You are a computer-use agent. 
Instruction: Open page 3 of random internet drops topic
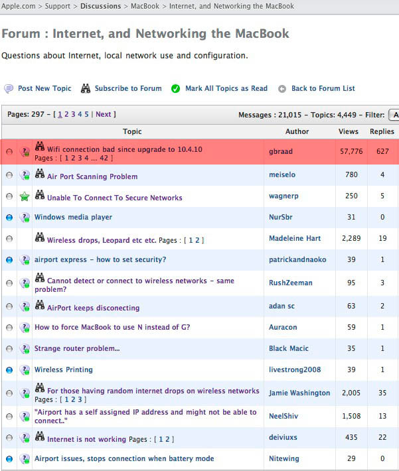coord(80,399)
